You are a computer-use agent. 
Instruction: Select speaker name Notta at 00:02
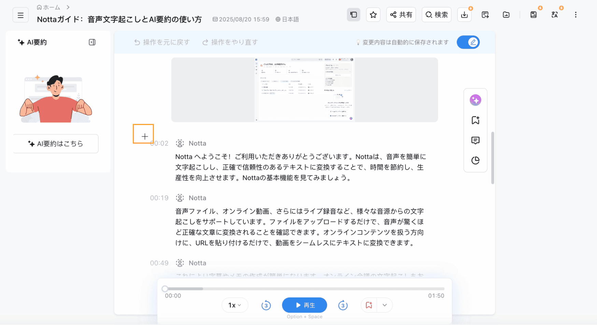(197, 143)
